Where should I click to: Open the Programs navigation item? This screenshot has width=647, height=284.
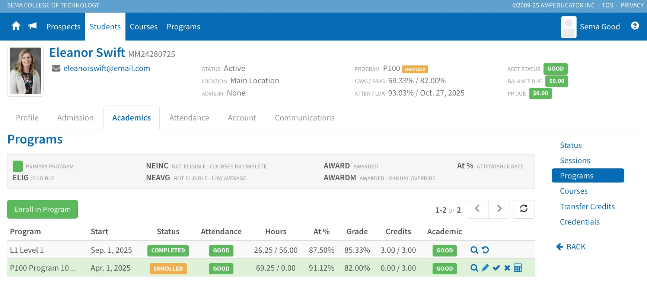[x=184, y=27]
